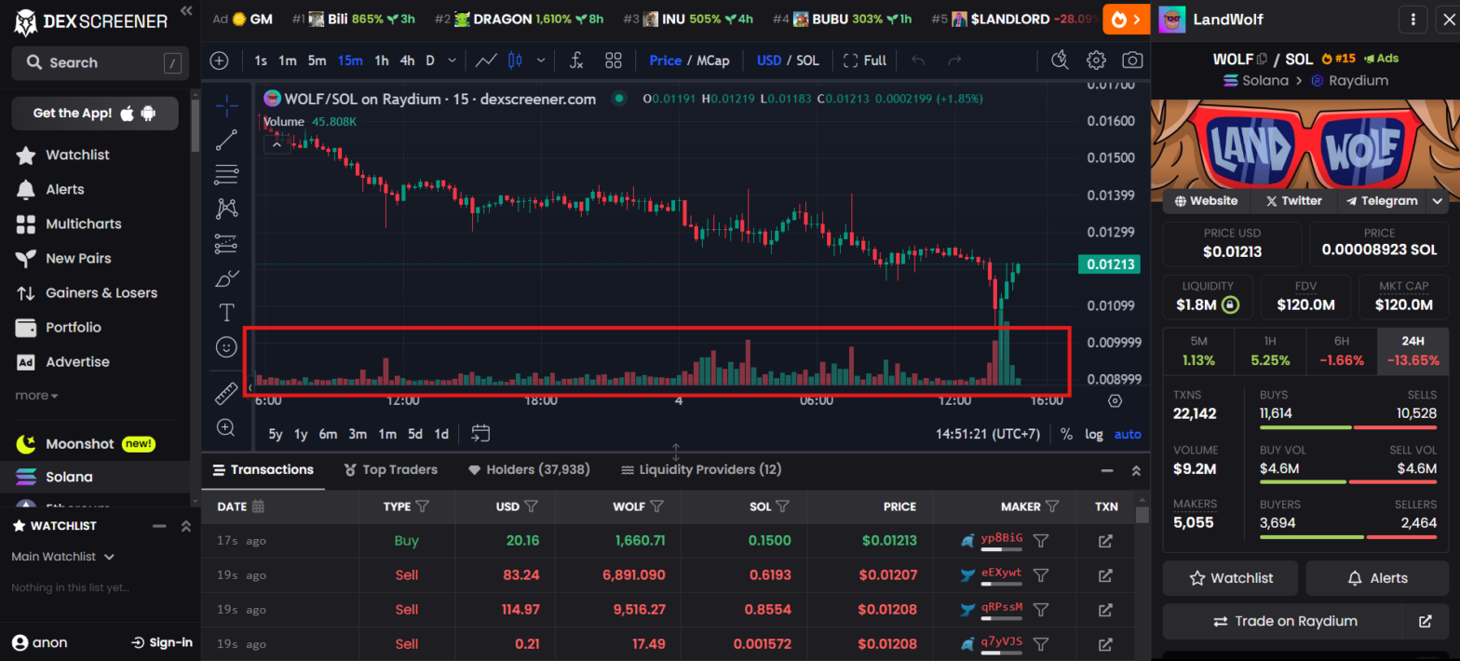
Task: Switch chart to MCap mode
Action: 712,61
